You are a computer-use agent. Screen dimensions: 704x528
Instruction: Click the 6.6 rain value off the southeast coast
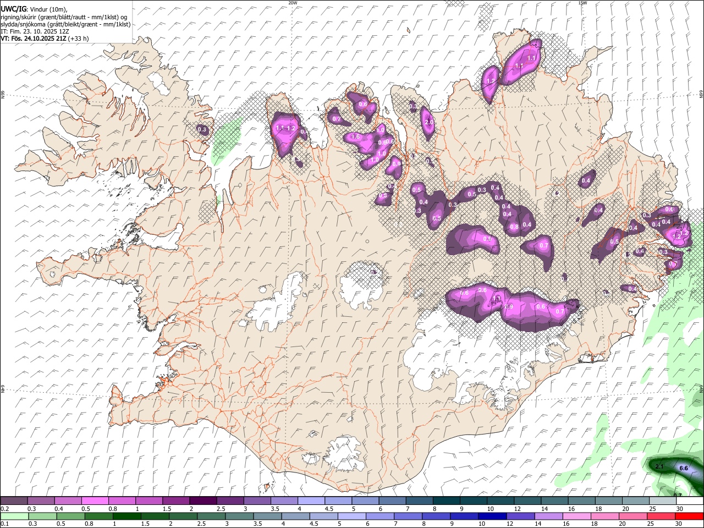pyautogui.click(x=684, y=468)
